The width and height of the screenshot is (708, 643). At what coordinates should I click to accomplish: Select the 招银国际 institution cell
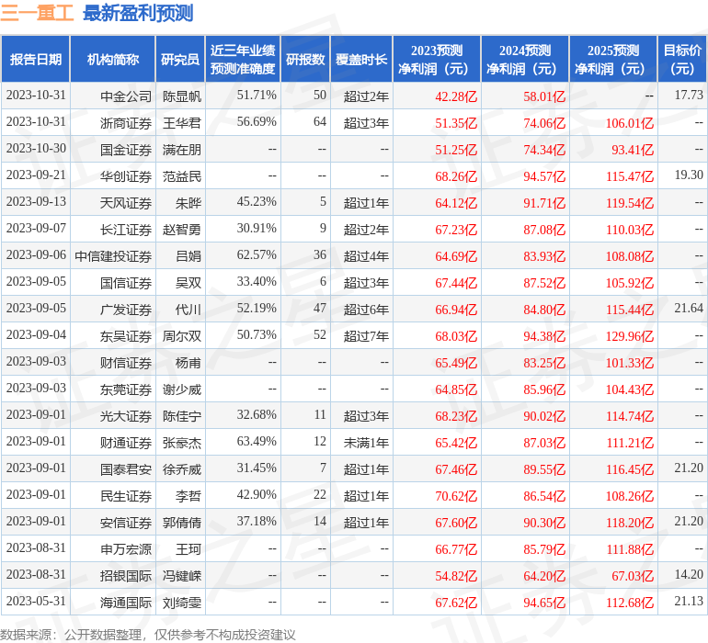coord(126,575)
